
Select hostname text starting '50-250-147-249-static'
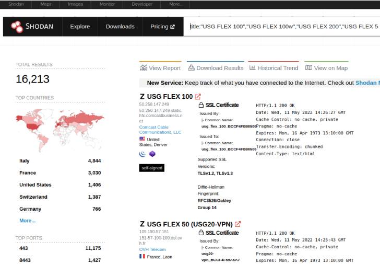(x=161, y=116)
